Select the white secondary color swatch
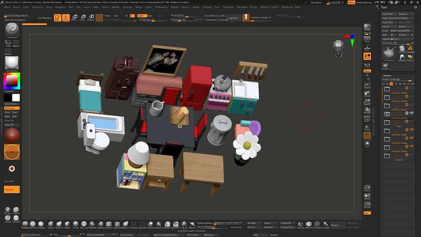Viewport: 421px width, 237px height. [16, 98]
